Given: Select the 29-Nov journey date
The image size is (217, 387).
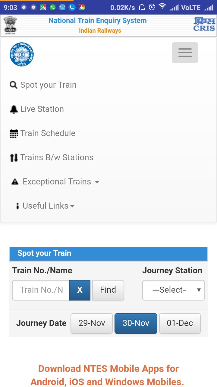Looking at the screenshot, I should [x=92, y=323].
